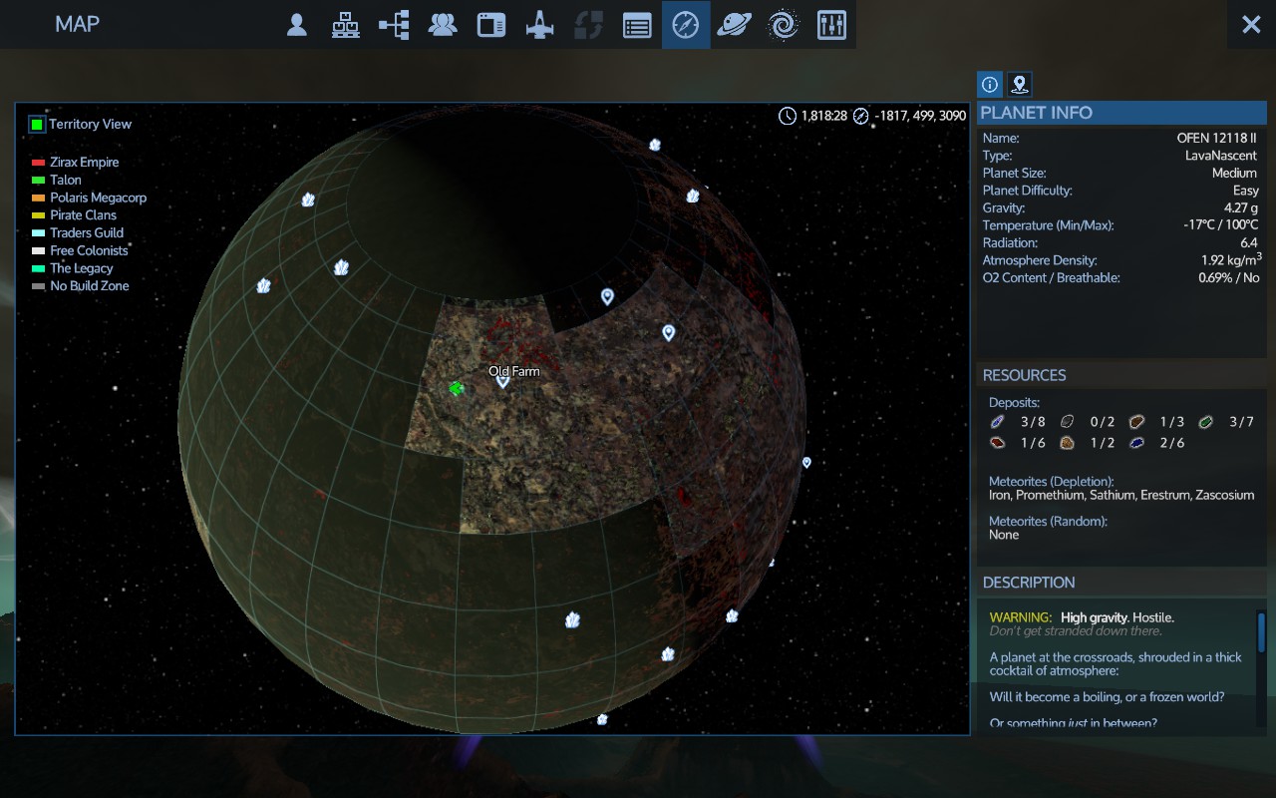
Task: Toggle the Territory View checkbox
Action: tap(37, 124)
